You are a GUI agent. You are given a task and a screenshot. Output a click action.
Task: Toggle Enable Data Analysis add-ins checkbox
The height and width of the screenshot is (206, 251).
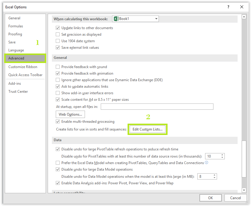[x=58, y=183]
